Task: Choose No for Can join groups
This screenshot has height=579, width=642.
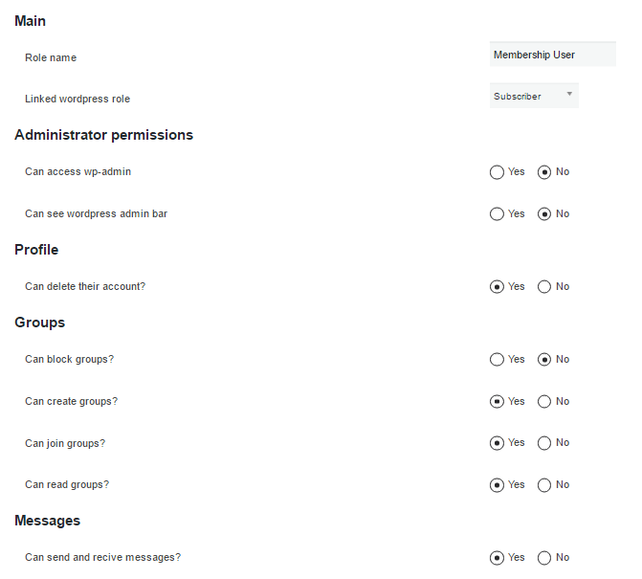Action: 544,443
